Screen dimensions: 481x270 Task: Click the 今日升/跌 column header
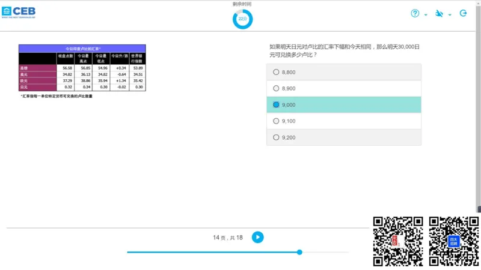coord(120,58)
